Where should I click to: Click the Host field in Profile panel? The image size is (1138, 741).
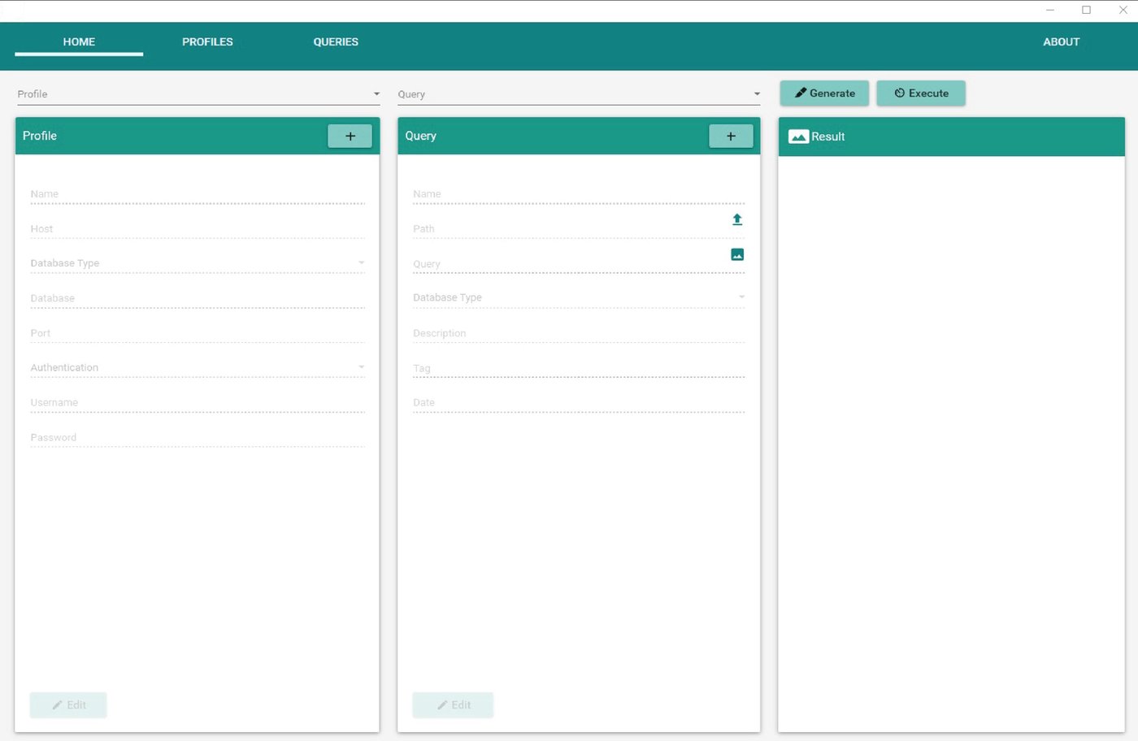pos(198,229)
